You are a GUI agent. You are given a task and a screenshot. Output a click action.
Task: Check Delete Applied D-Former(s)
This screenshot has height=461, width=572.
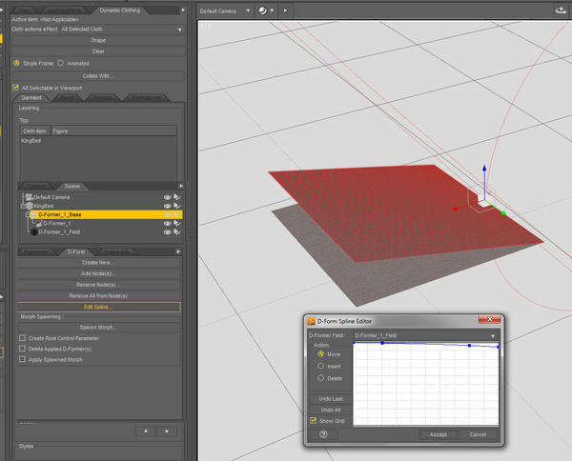[22, 349]
